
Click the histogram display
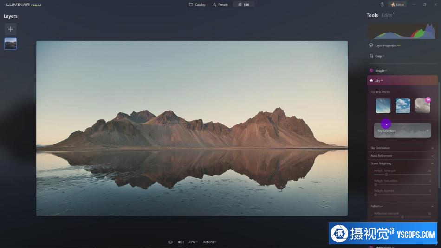click(402, 31)
